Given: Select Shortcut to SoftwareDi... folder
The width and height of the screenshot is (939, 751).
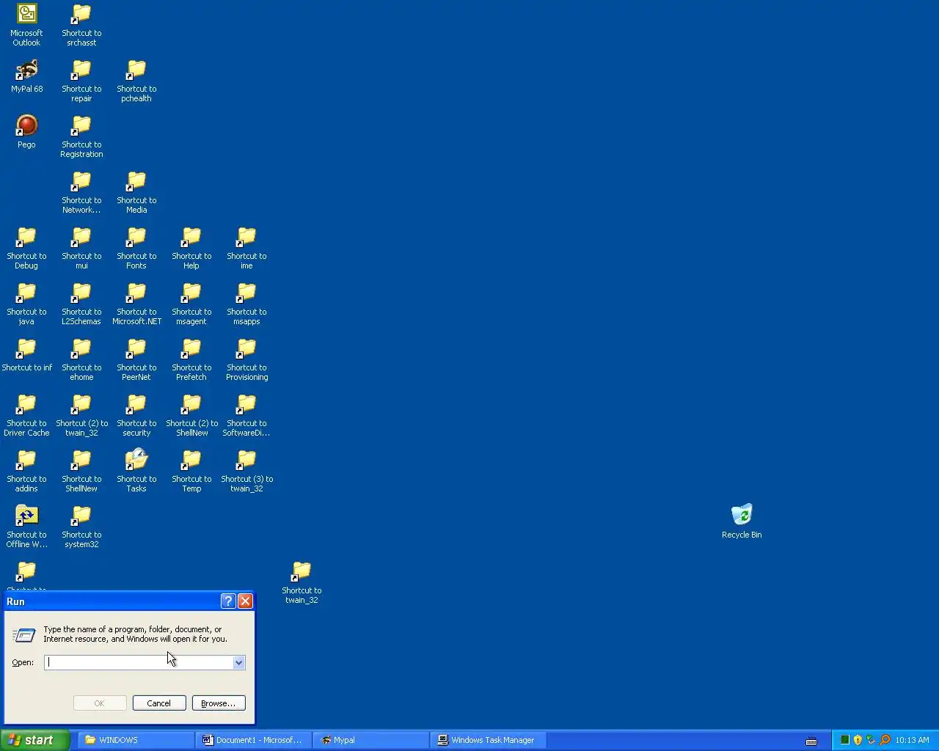Looking at the screenshot, I should (246, 415).
